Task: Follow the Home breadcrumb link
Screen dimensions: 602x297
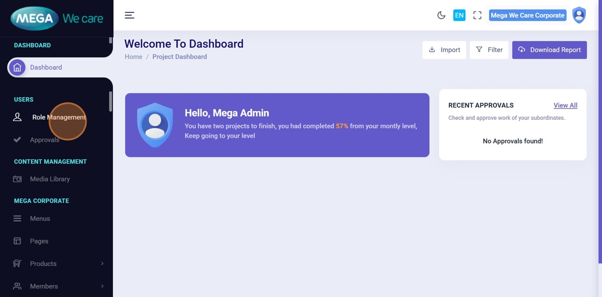Action: pyautogui.click(x=133, y=57)
